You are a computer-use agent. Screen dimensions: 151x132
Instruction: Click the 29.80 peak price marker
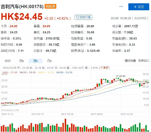[x=122, y=76]
